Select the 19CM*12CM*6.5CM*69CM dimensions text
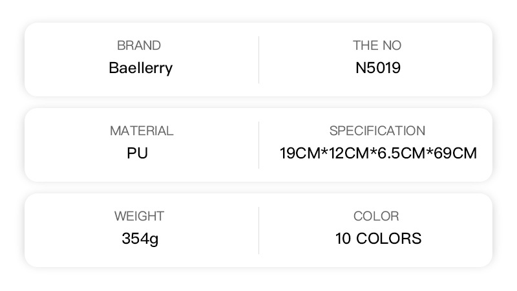The height and width of the screenshot is (291, 517). point(378,153)
